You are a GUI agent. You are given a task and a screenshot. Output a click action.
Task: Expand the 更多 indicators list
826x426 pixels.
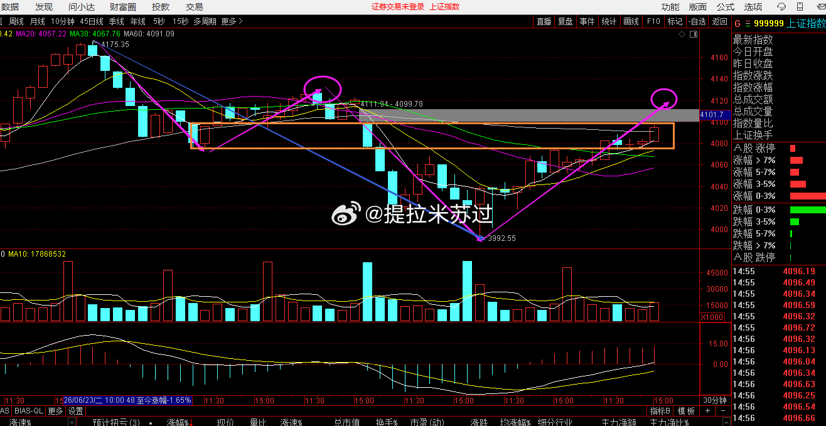pos(56,411)
